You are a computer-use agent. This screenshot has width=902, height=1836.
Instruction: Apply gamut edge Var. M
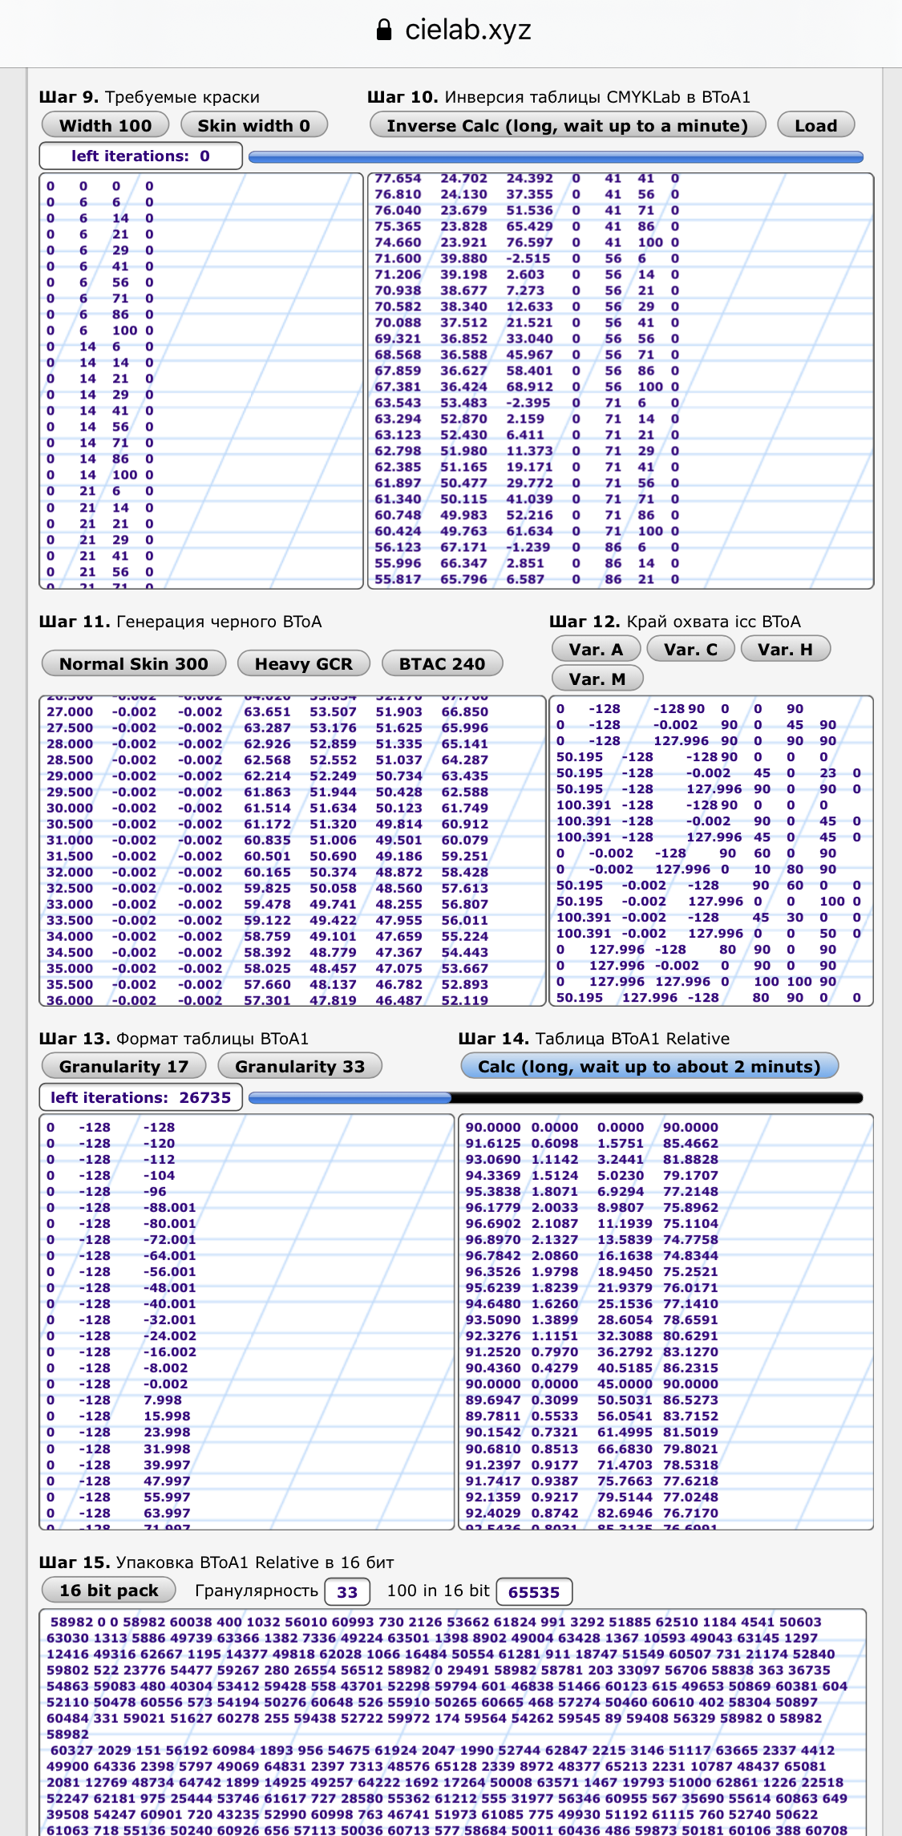pos(597,679)
